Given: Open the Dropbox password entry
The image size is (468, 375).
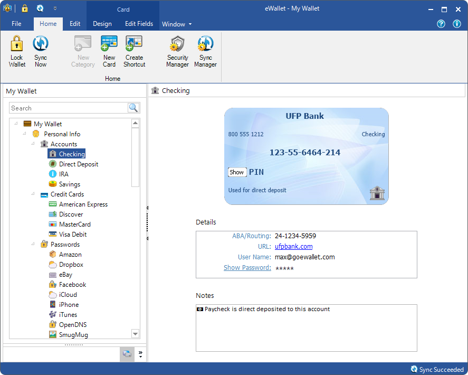Looking at the screenshot, I should pos(66,265).
